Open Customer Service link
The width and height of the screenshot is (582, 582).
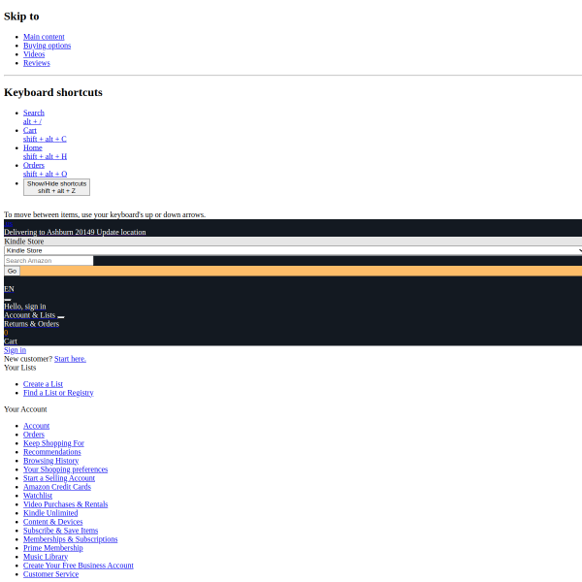(x=50, y=574)
